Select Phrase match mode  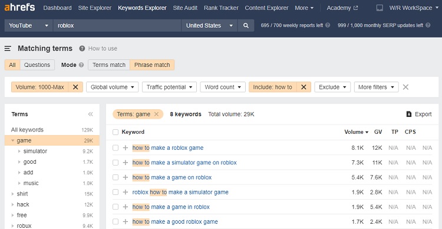point(152,65)
